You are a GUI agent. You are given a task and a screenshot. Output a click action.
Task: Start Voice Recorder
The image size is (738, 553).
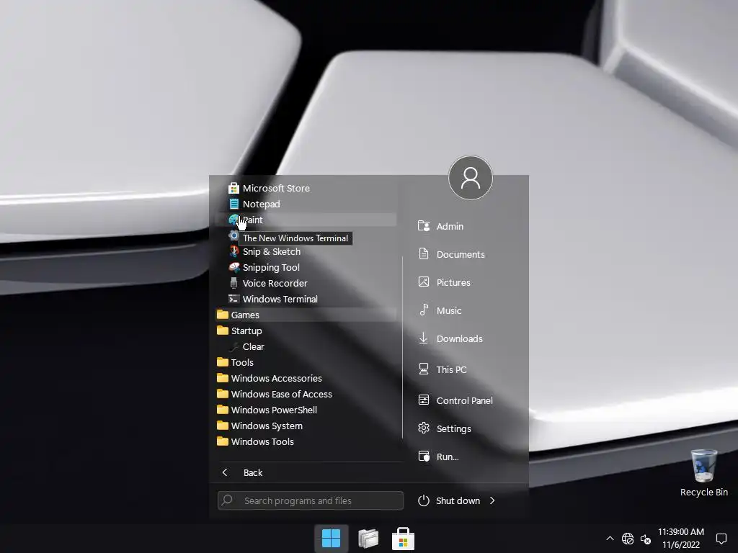(306, 283)
